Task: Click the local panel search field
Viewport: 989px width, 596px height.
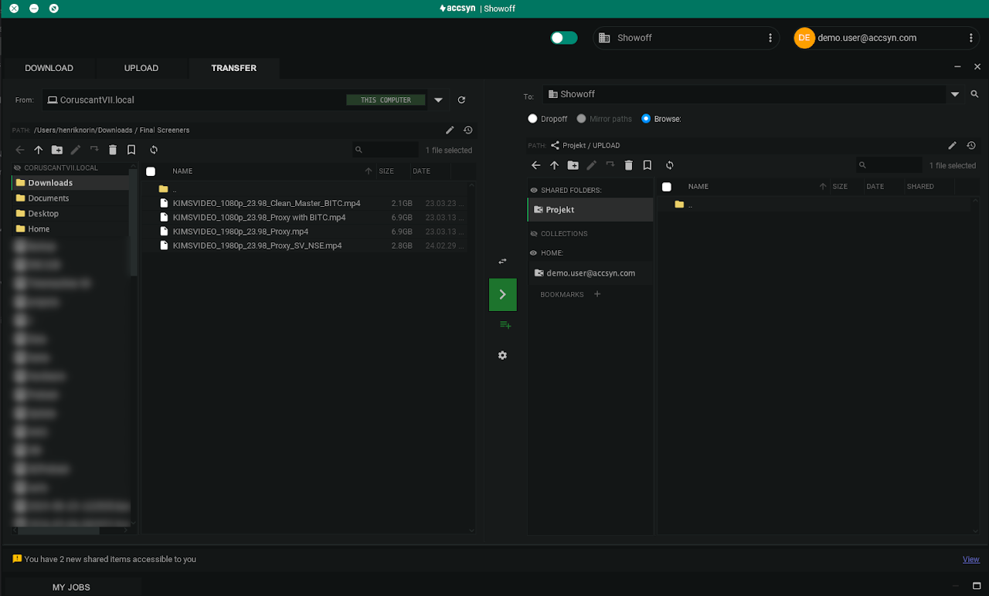Action: pos(385,150)
